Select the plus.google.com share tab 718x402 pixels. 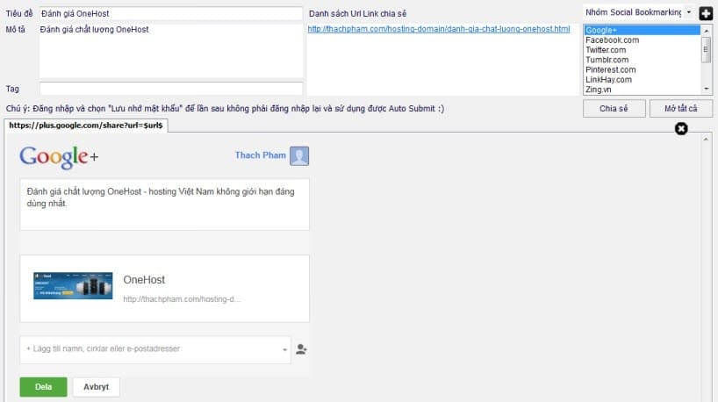(x=86, y=125)
